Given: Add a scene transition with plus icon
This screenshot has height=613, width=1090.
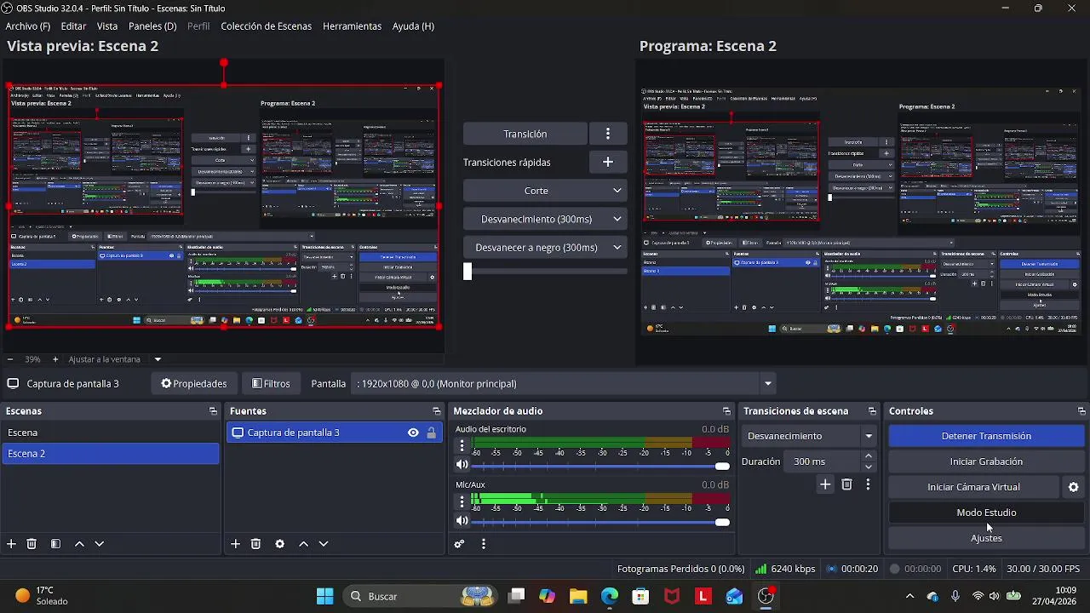Looking at the screenshot, I should point(825,484).
